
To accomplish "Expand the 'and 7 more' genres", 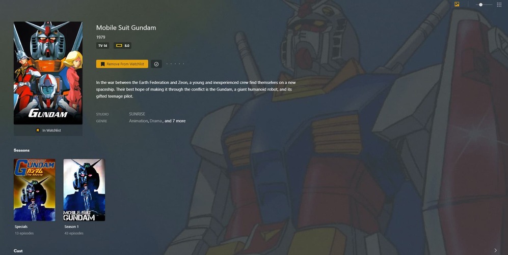I will point(175,121).
